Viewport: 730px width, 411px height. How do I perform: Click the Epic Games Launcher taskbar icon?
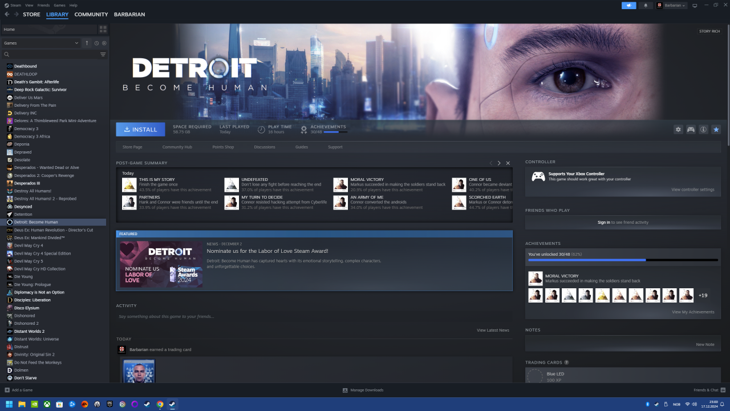tap(109, 404)
